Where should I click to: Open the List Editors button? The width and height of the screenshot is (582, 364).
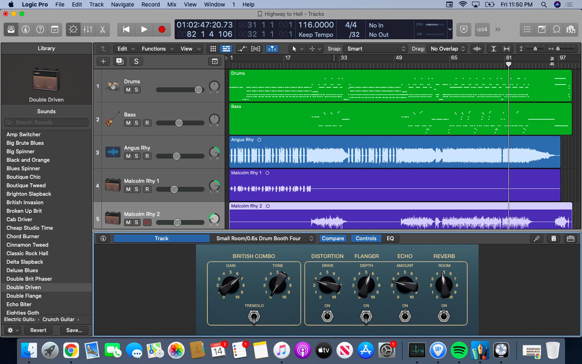527,29
